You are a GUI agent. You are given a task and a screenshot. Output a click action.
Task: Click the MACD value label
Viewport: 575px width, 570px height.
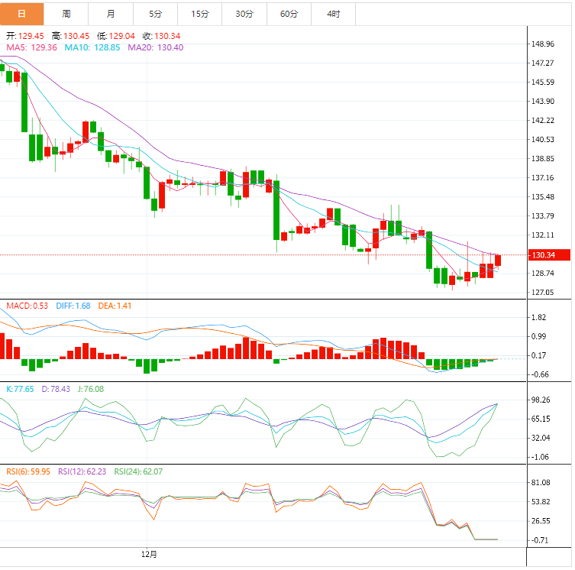point(27,306)
